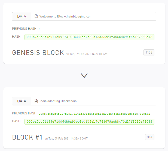Click the GENESIS BLOCK title
168x151 pixels.
tap(38, 53)
